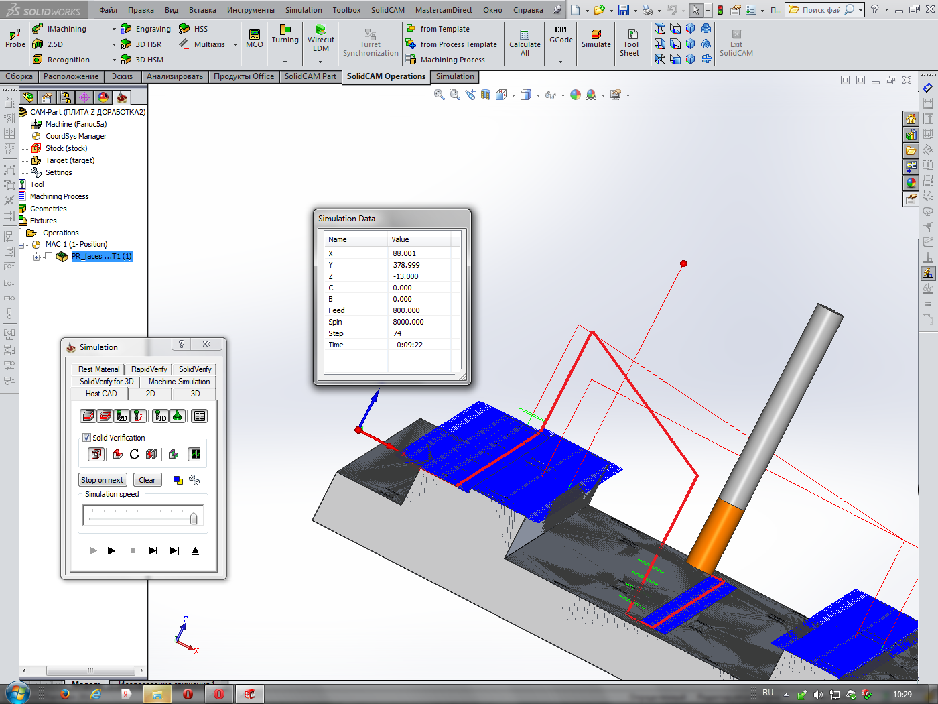938x704 pixels.
Task: Open the simulation data table icon
Action: (x=200, y=416)
